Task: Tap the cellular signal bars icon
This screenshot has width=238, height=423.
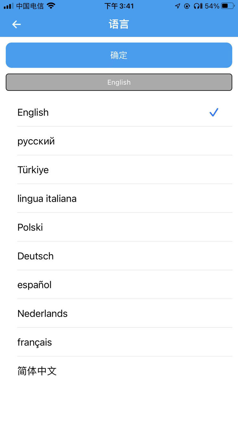Action: point(9,6)
